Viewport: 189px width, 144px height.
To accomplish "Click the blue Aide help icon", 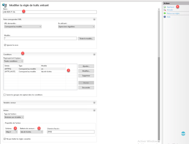I will point(165,17).
